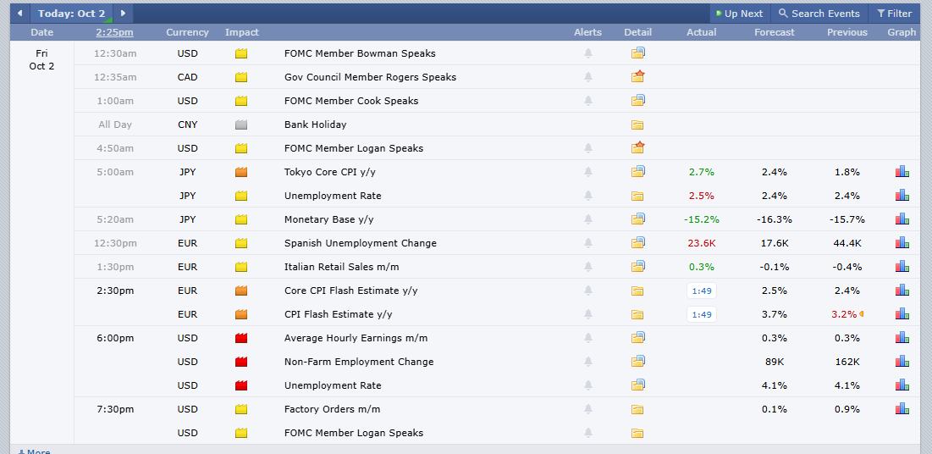Toggle alert bell for Spanish Unemployment Change
The height and width of the screenshot is (454, 932).
click(588, 243)
